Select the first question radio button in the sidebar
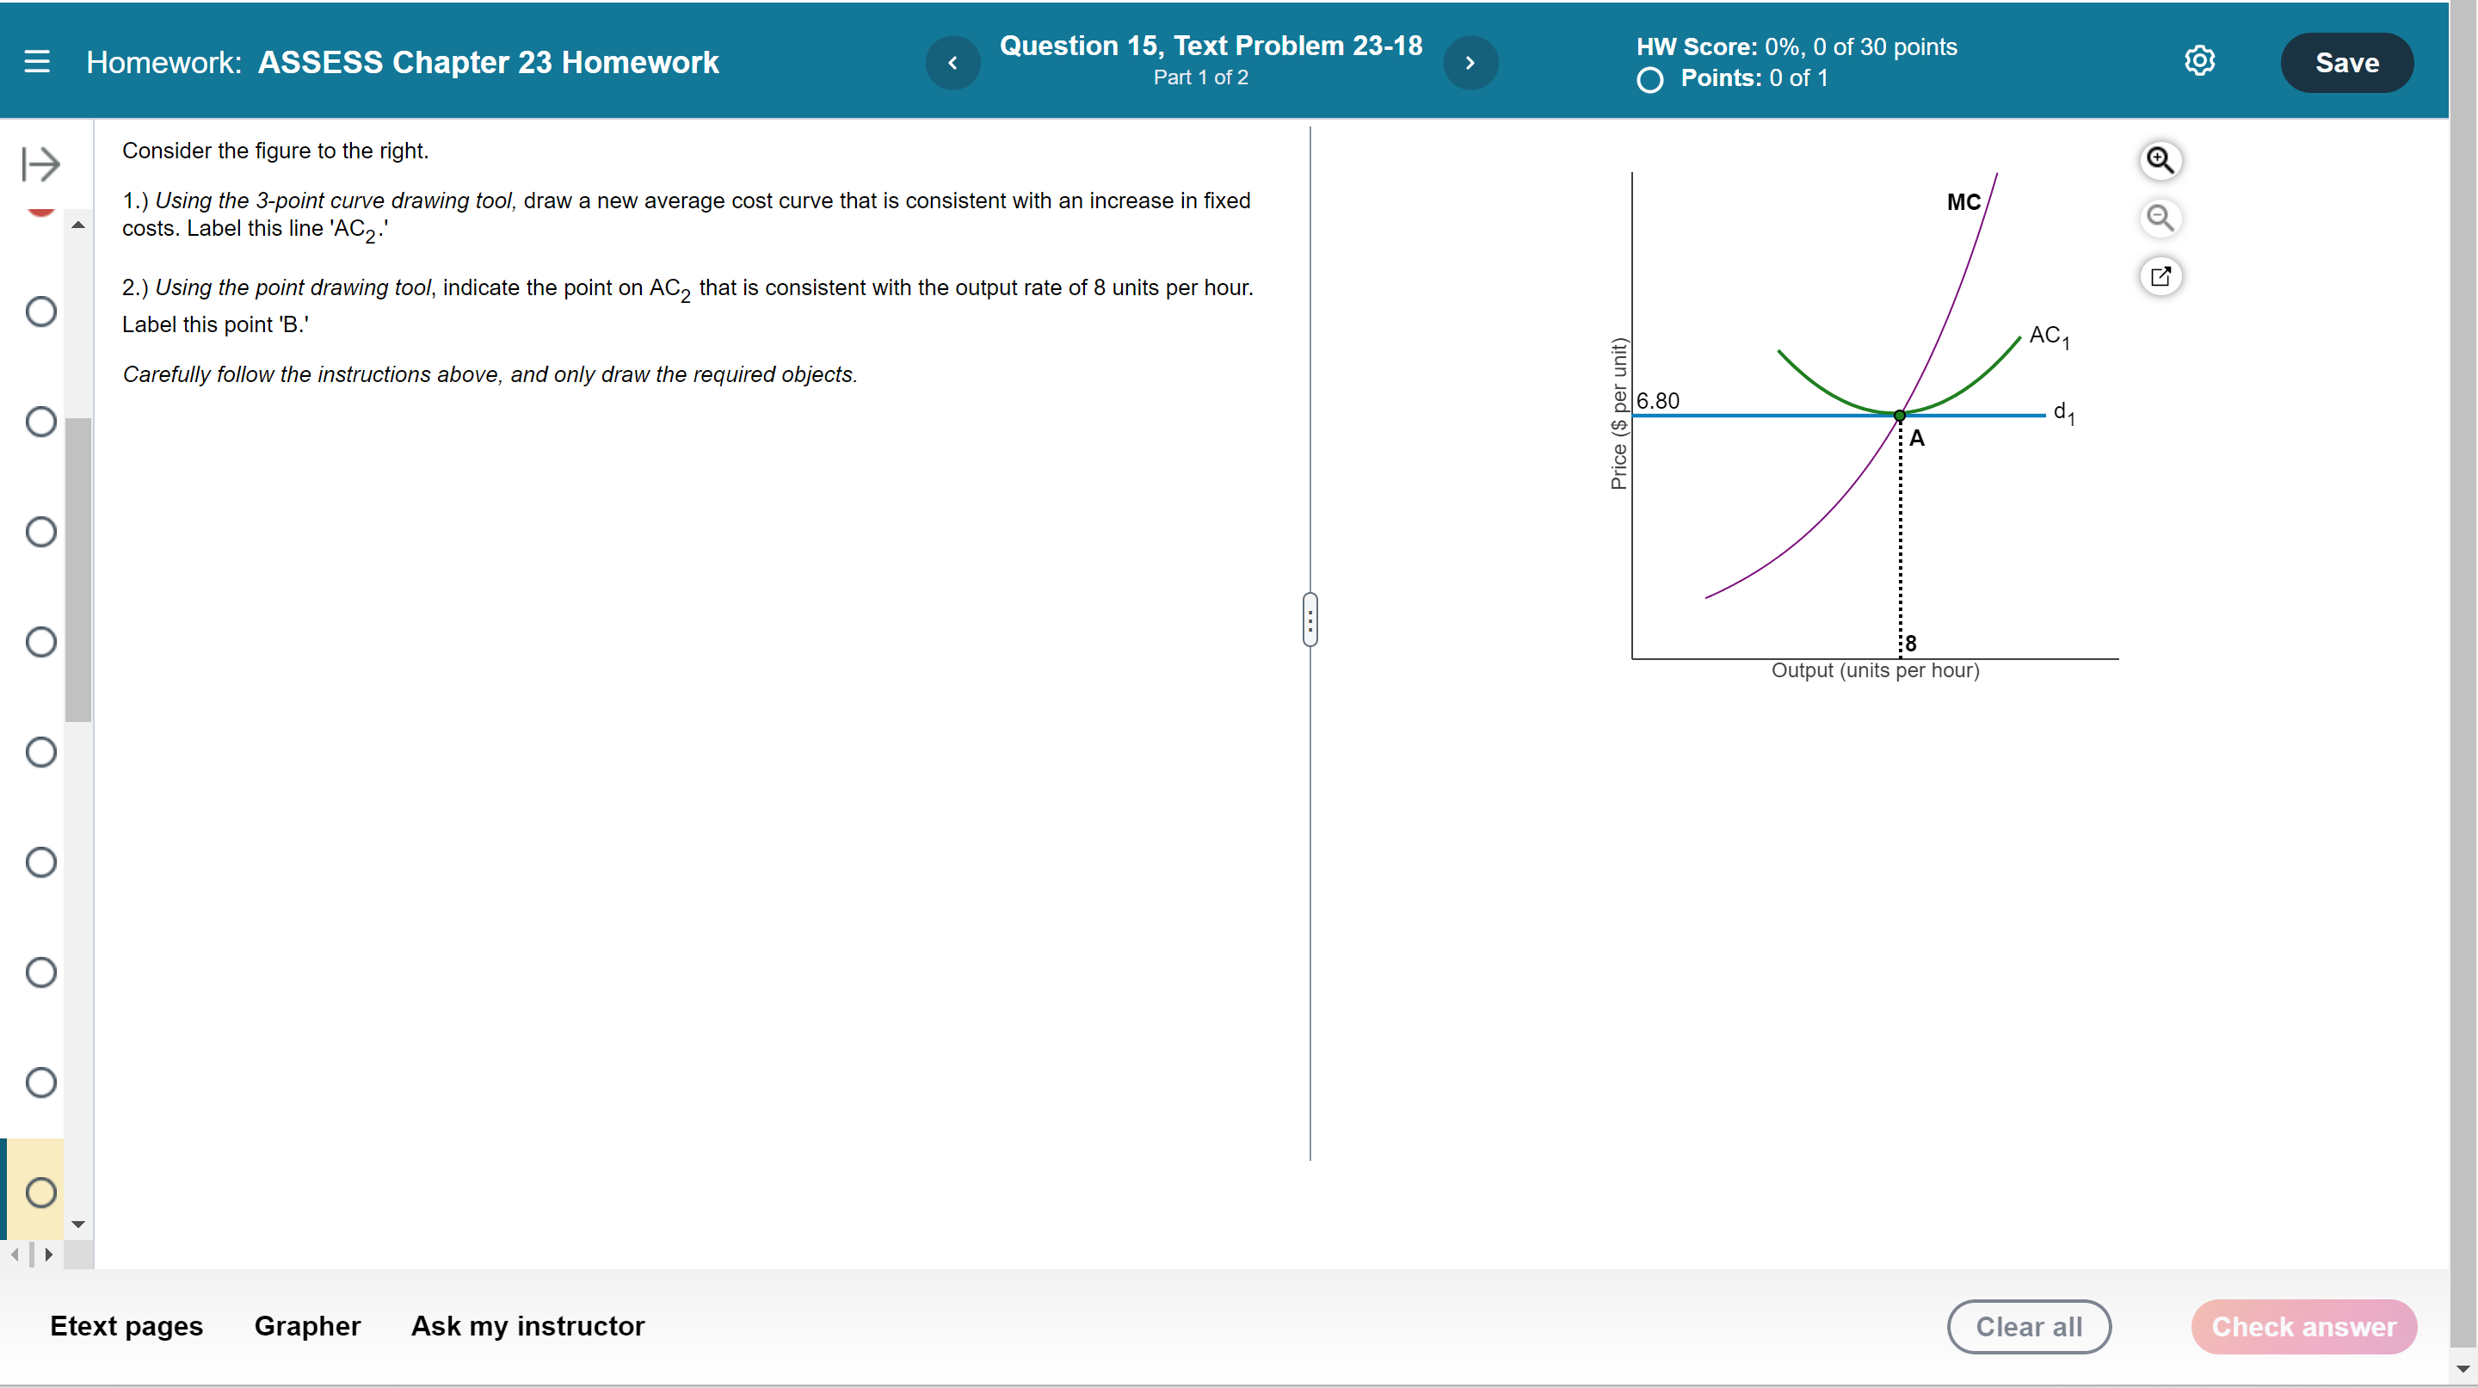The height and width of the screenshot is (1388, 2478). (x=40, y=311)
